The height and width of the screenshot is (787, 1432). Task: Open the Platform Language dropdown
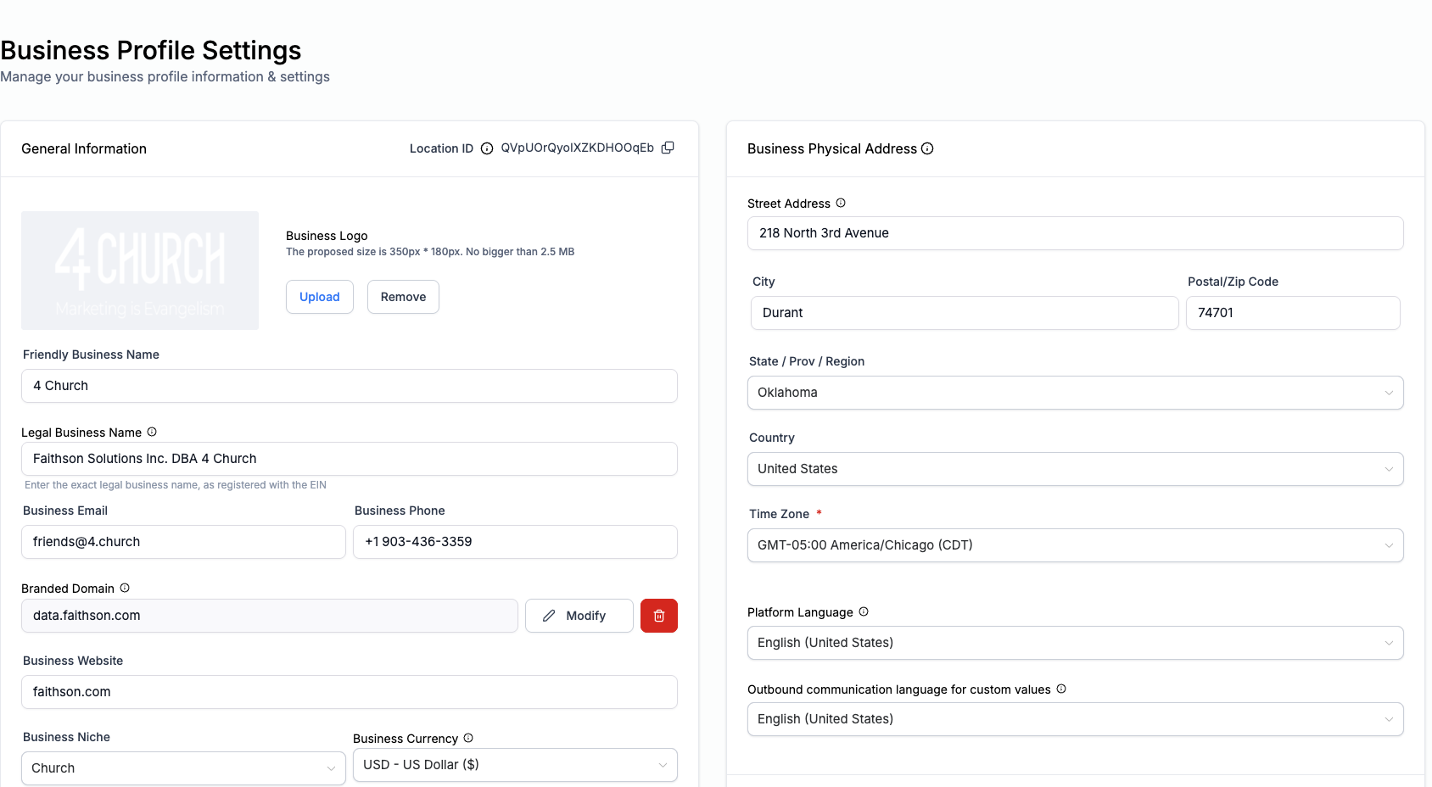point(1075,643)
